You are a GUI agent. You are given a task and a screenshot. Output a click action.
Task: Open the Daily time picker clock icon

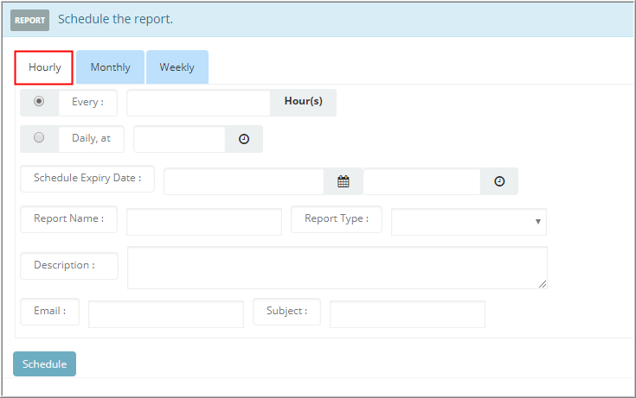point(244,139)
